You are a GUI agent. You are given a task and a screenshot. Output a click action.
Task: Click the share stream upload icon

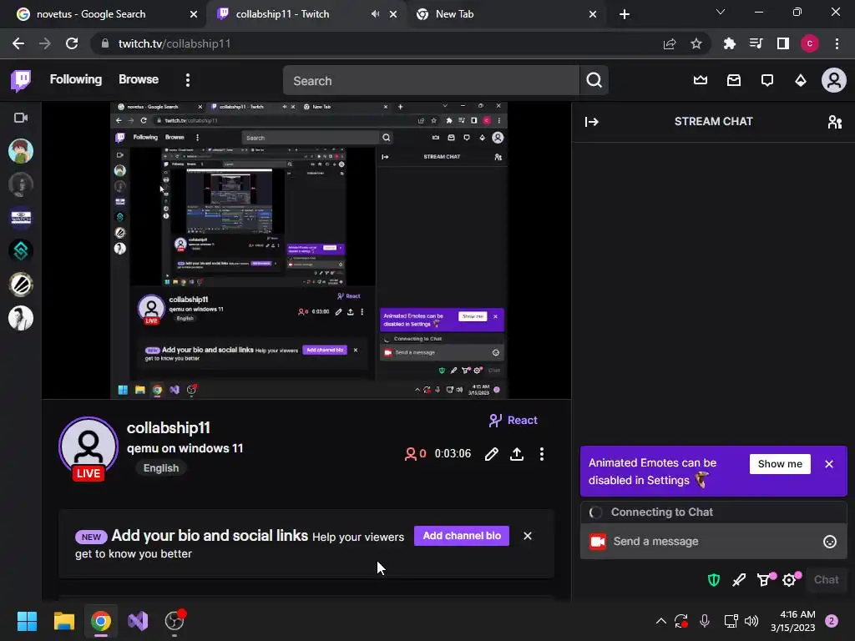coord(516,454)
